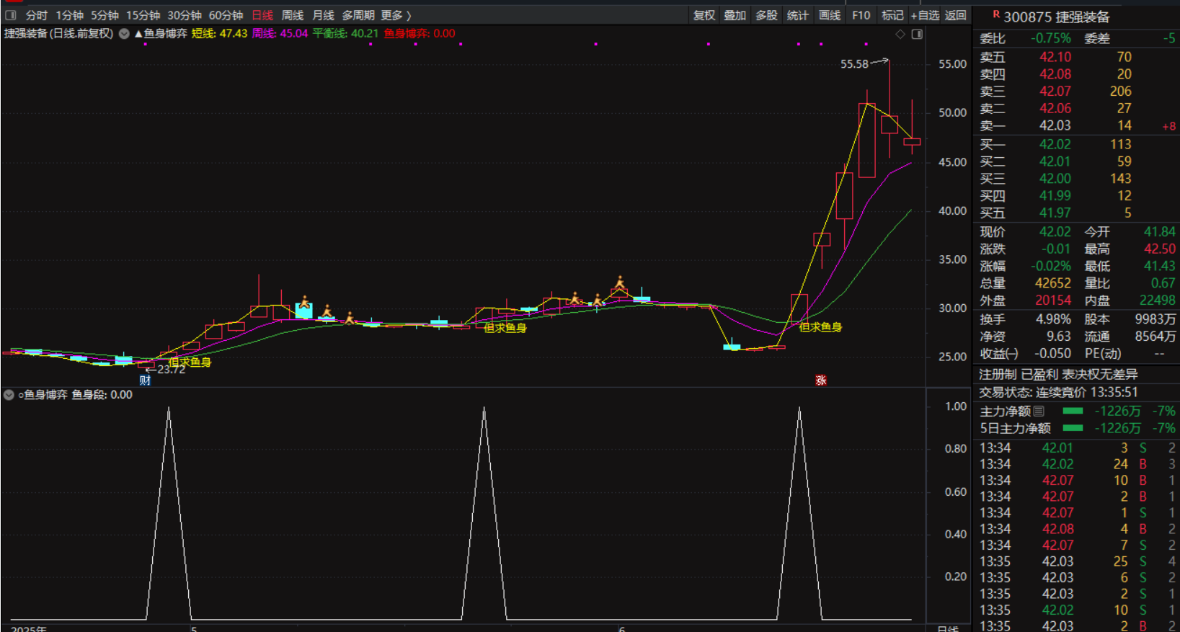The image size is (1180, 632).
Task: Click the 标记 mark button
Action: pyautogui.click(x=892, y=15)
